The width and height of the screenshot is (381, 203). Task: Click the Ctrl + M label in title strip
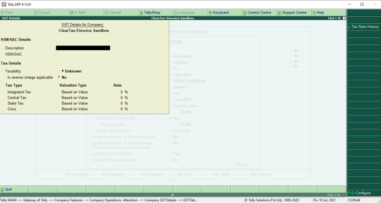coord(334,18)
